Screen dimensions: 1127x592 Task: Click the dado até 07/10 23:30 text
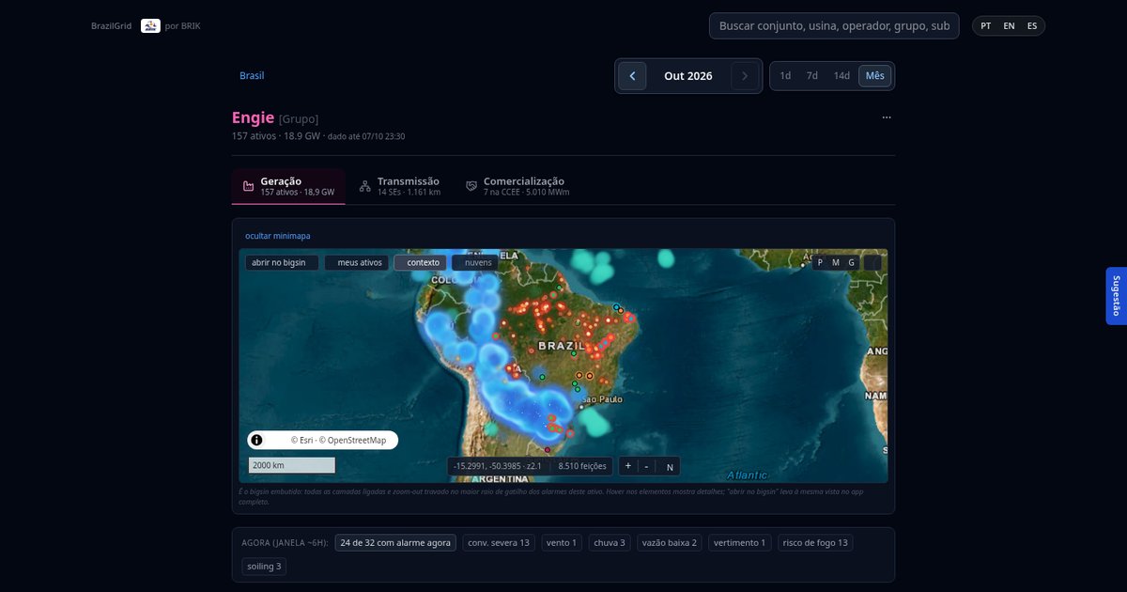click(x=366, y=136)
